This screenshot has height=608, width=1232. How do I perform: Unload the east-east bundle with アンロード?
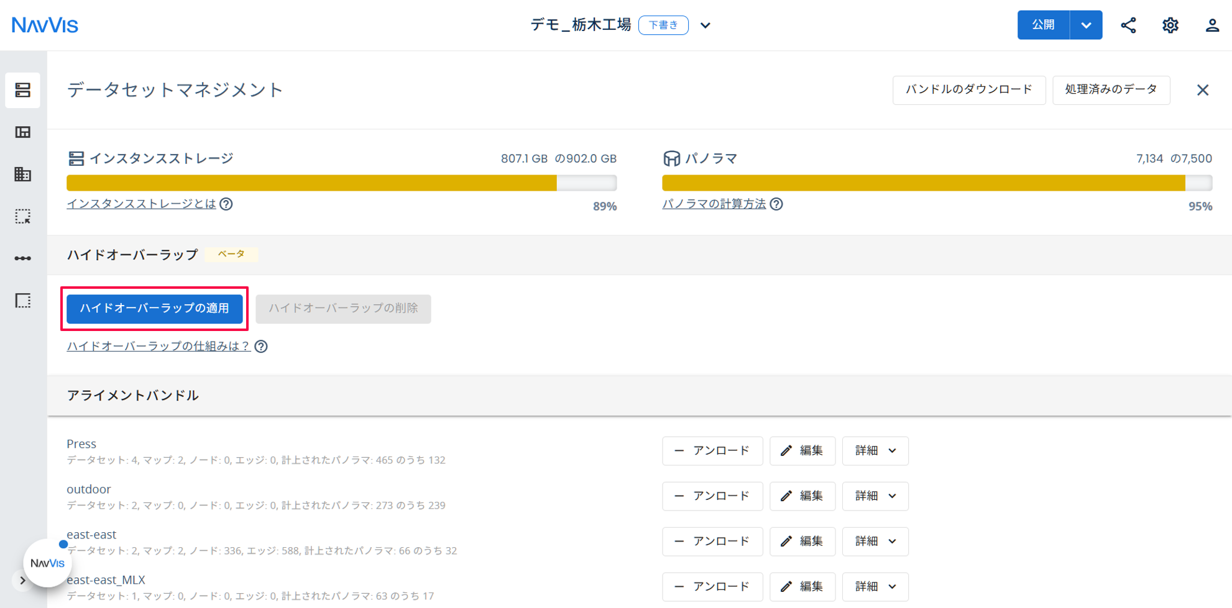712,542
